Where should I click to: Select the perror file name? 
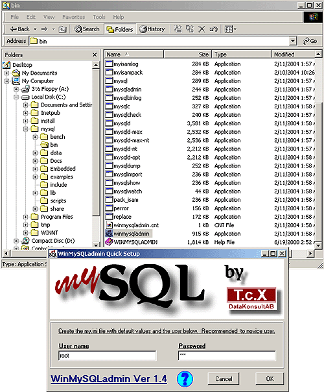[121, 208]
